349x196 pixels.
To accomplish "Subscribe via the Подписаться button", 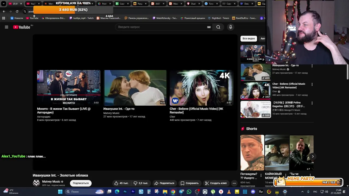I will (x=81, y=183).
